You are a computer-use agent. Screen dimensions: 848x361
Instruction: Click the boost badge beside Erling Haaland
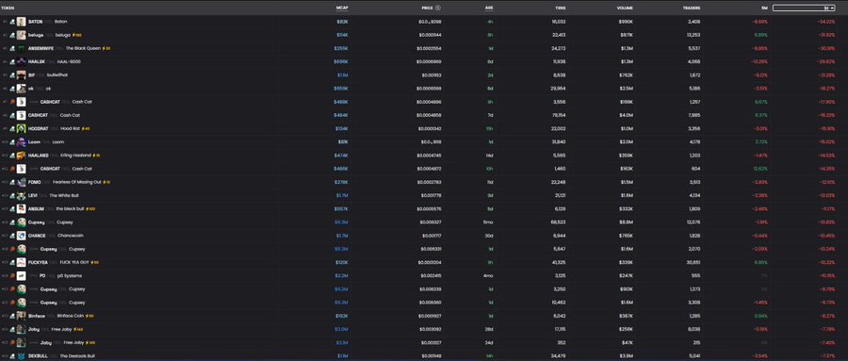point(96,156)
